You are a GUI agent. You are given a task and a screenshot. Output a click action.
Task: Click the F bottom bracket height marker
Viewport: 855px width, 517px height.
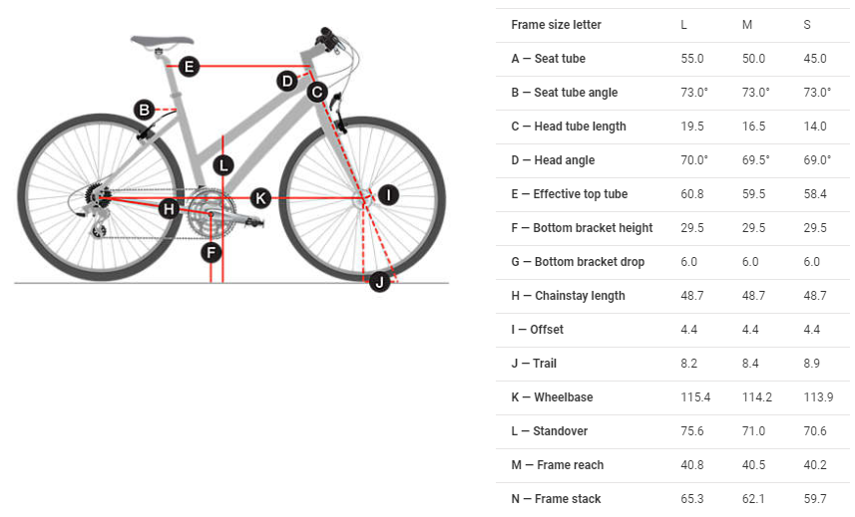211,252
